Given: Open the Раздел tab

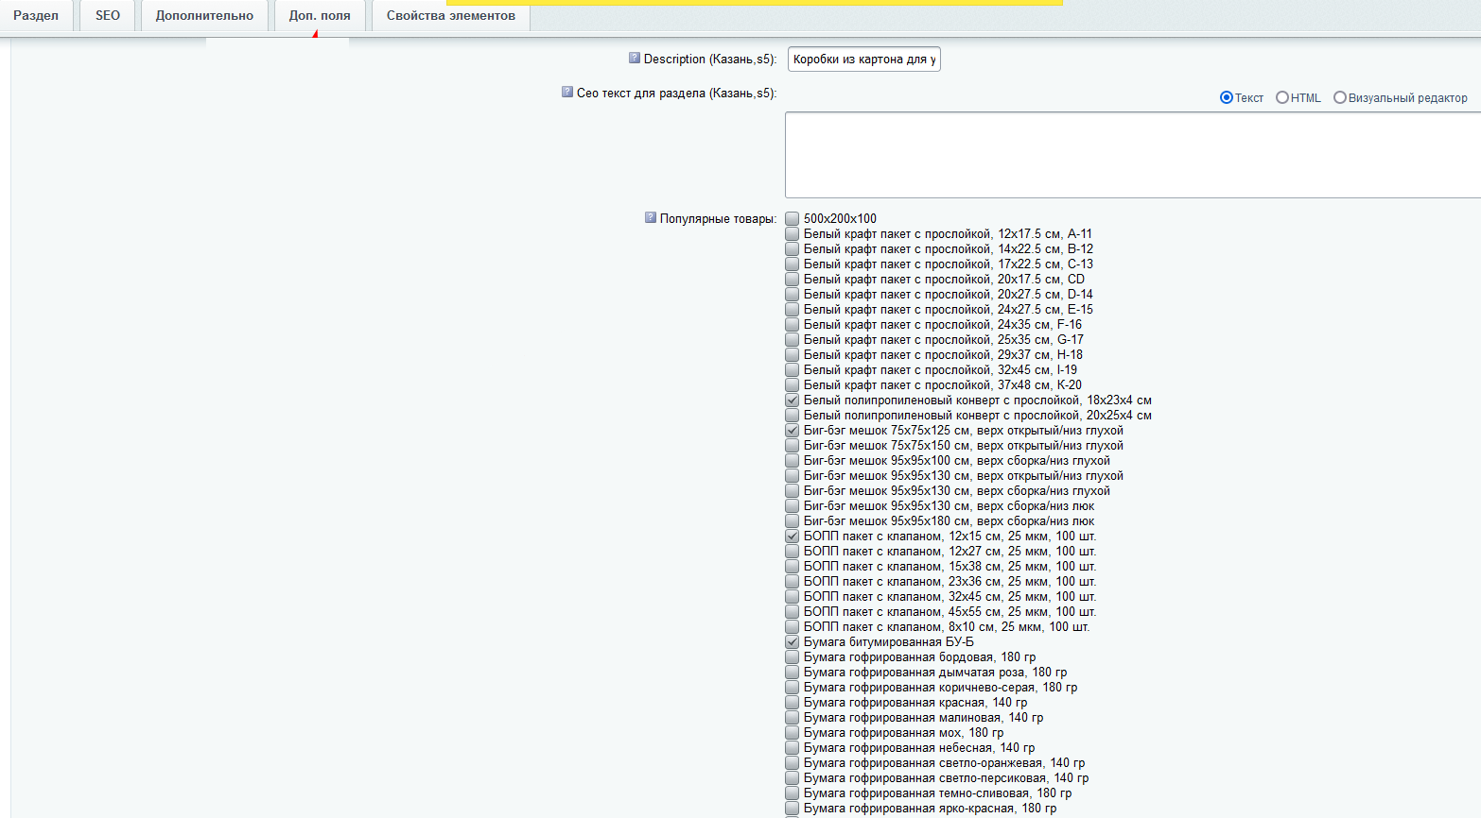Looking at the screenshot, I should [36, 16].
